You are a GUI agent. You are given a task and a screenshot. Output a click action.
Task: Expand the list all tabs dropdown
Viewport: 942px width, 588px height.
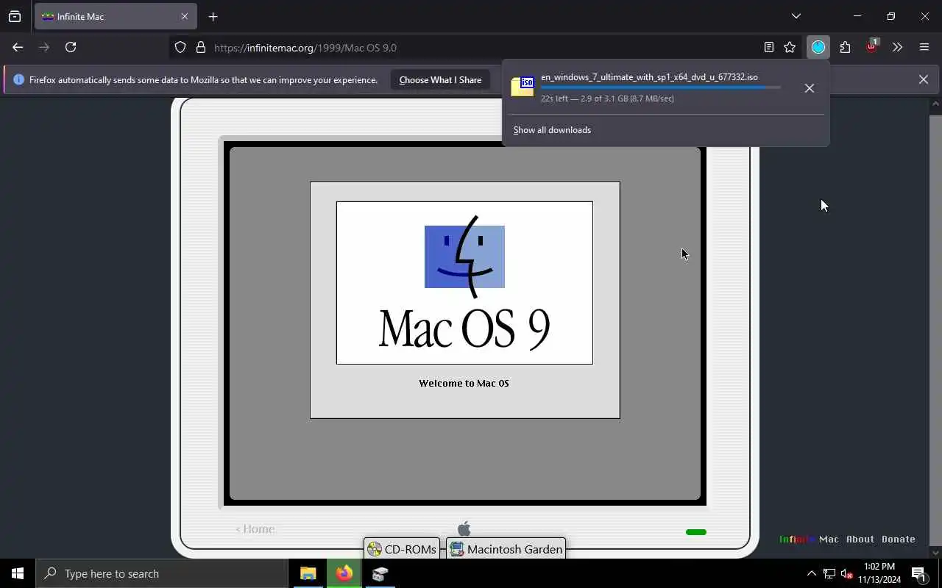[796, 16]
